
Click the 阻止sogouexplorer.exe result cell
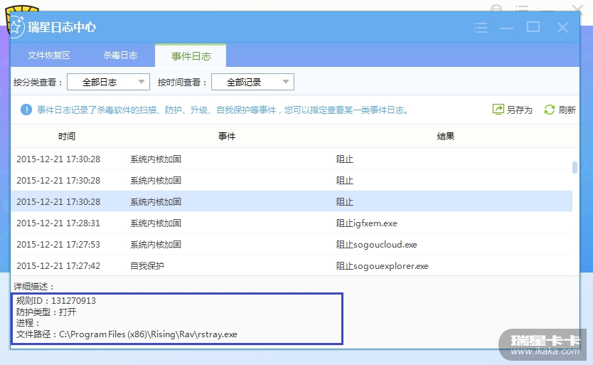coord(382,266)
